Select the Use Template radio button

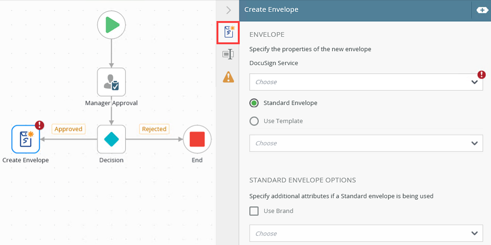click(x=254, y=121)
